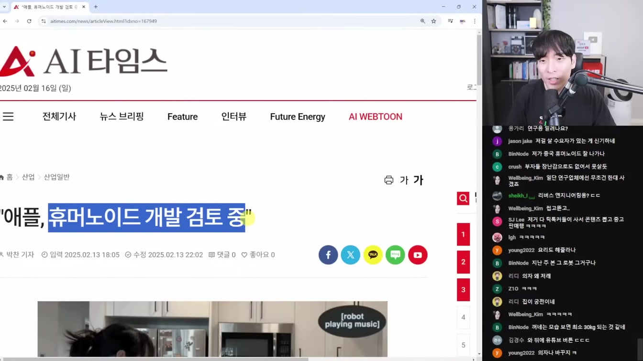The height and width of the screenshot is (361, 643).
Task: Click the print icon
Action: click(x=389, y=180)
